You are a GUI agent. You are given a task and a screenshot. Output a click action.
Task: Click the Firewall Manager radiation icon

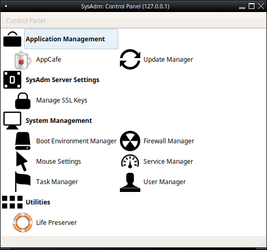[130, 141]
